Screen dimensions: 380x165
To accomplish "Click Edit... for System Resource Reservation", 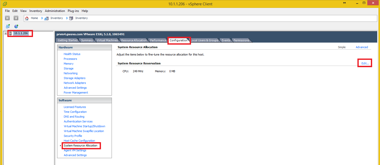I will click(365, 63).
